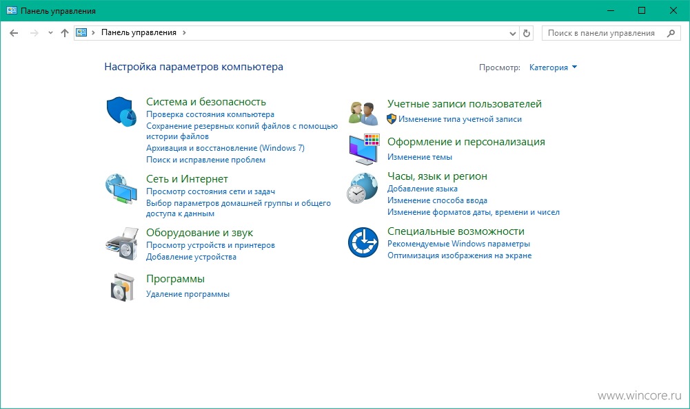This screenshot has width=690, height=409.
Task: Click Выбор параметров домашней группы link
Action: click(x=238, y=209)
